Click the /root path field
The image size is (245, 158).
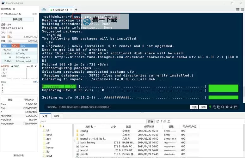tap(93, 121)
